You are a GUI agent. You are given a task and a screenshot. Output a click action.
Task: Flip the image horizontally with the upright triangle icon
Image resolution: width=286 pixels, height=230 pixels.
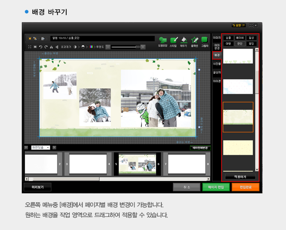click(x=51, y=47)
